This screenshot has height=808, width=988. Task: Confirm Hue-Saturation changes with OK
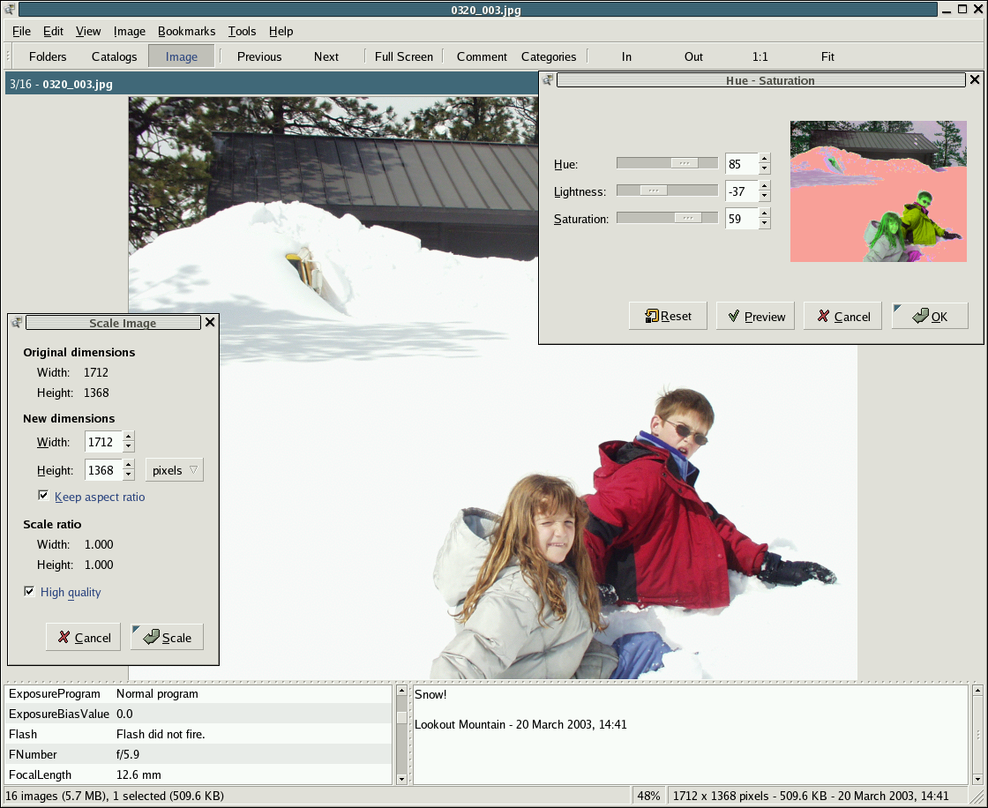[x=930, y=316]
